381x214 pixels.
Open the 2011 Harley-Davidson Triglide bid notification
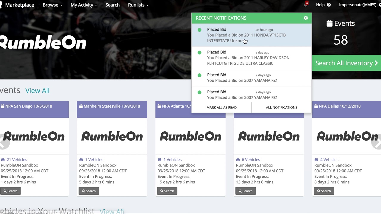252,58
